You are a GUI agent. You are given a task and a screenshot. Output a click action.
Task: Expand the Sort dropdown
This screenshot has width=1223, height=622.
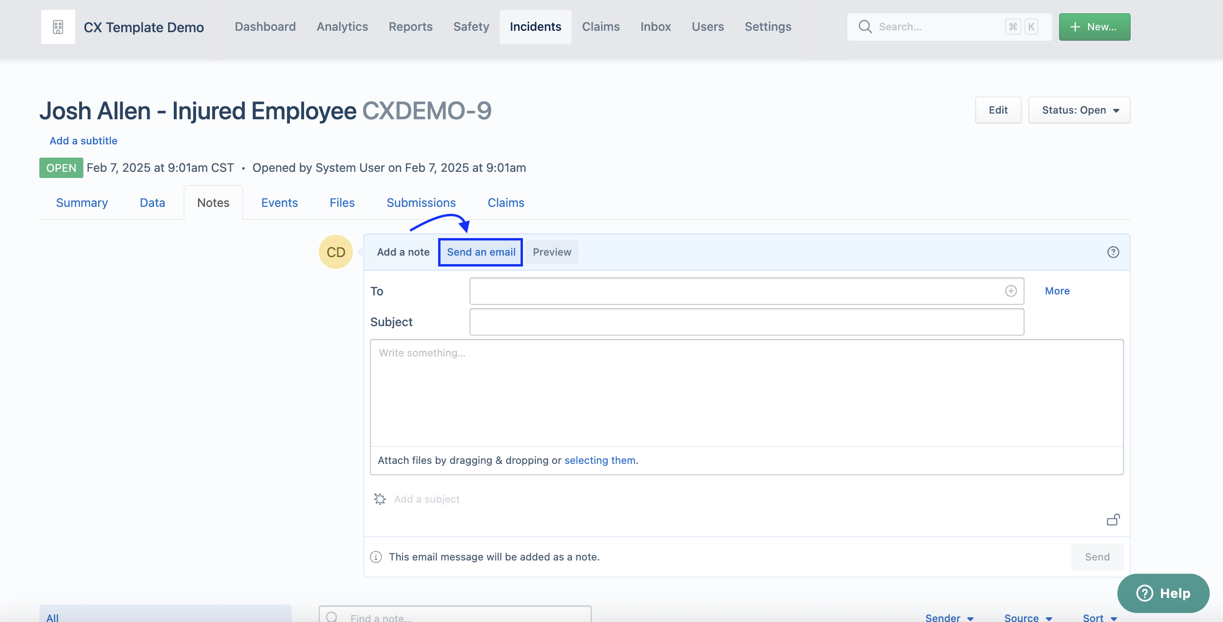coord(1099,617)
